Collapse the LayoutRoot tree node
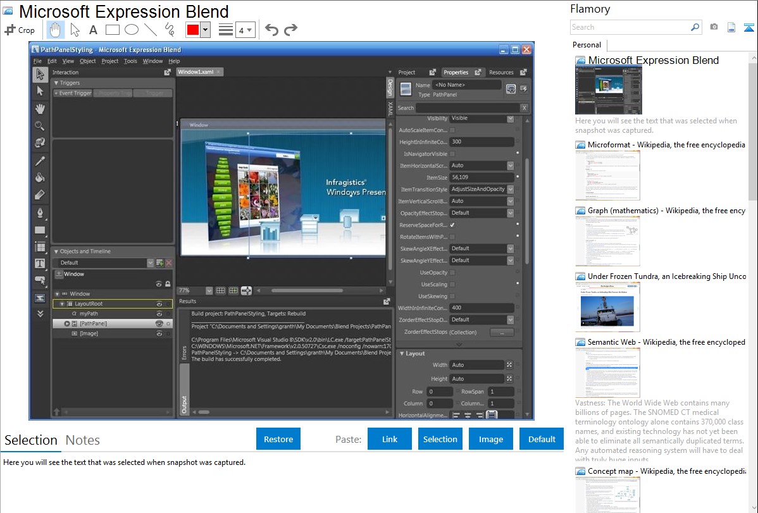 click(x=62, y=304)
